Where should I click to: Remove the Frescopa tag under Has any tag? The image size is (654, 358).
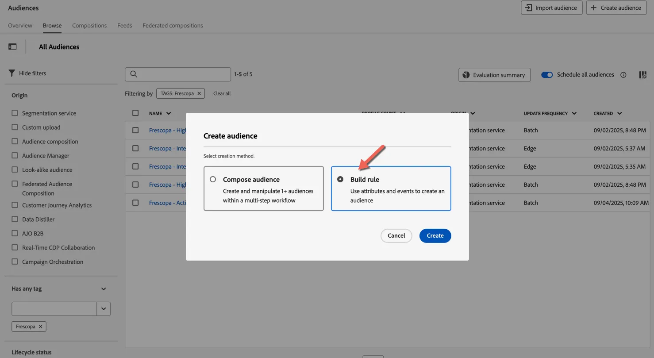pyautogui.click(x=40, y=327)
